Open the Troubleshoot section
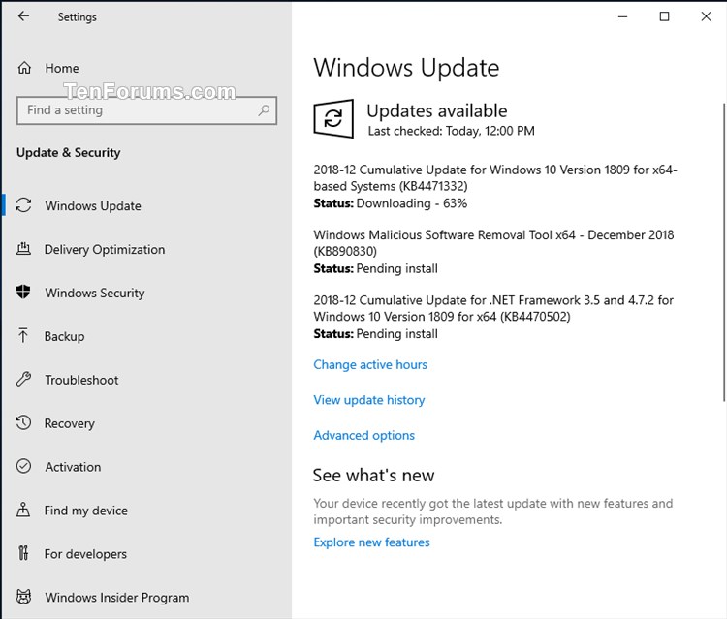This screenshot has width=727, height=619. [x=81, y=380]
